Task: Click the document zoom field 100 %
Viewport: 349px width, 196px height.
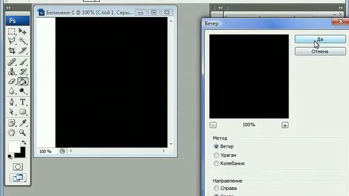Action: 45,151
